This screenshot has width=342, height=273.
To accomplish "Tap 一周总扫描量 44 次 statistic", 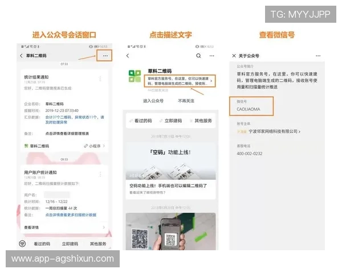I will (62, 208).
